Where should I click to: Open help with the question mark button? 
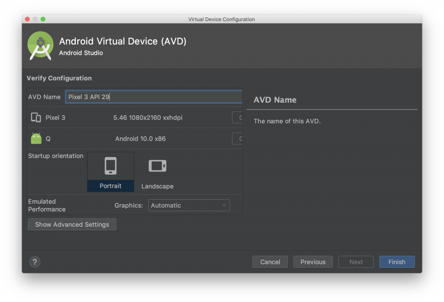(x=35, y=262)
